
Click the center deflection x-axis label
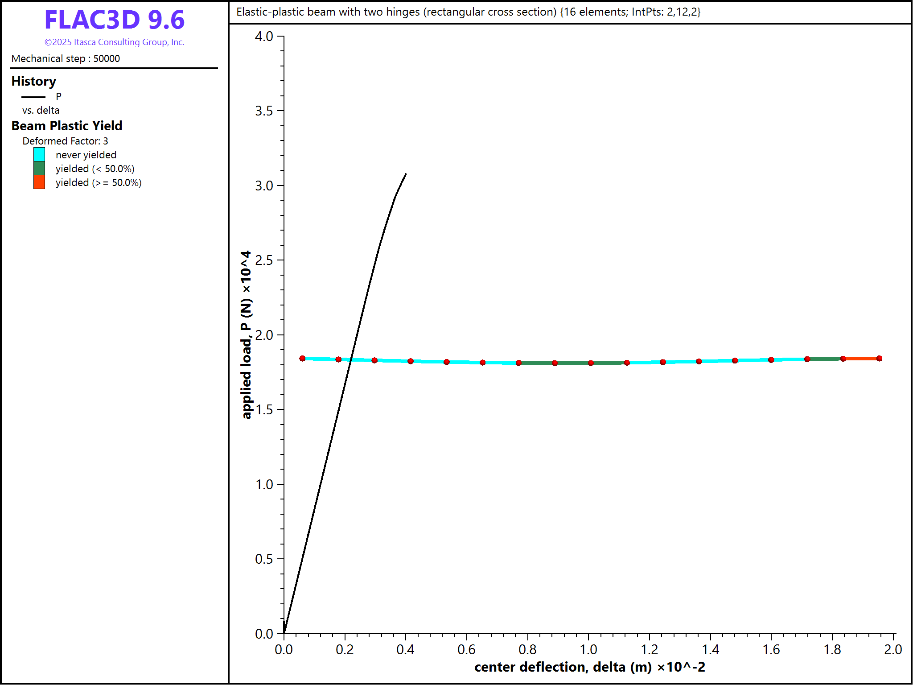pyautogui.click(x=589, y=667)
